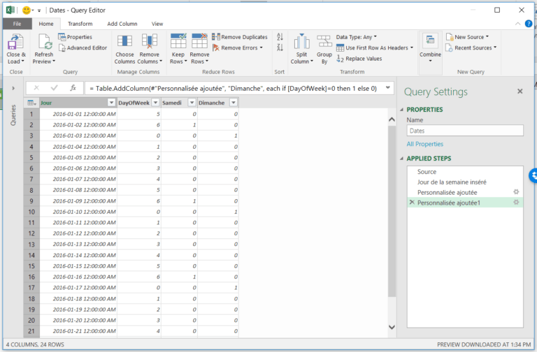Open the Add Column tab
The width and height of the screenshot is (537, 352).
pos(122,24)
